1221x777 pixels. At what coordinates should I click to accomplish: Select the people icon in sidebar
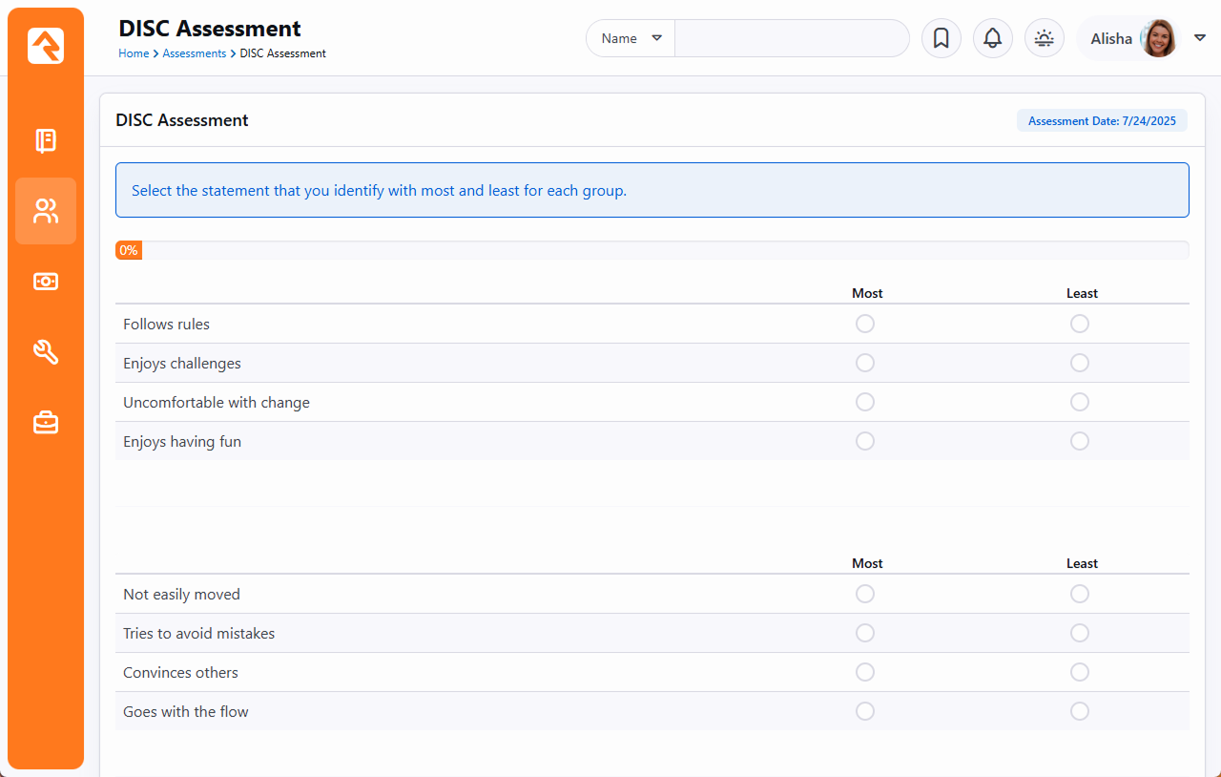coord(46,211)
